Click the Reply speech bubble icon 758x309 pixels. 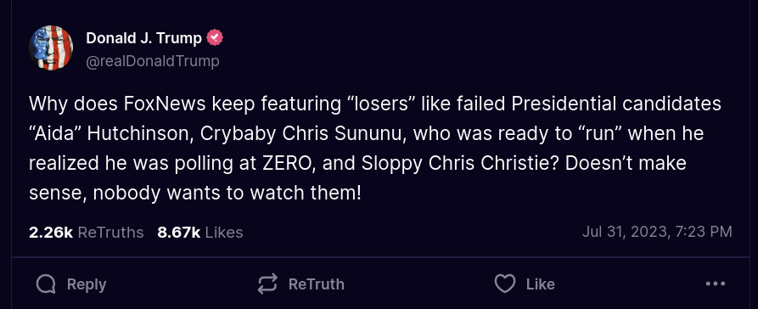click(x=46, y=284)
